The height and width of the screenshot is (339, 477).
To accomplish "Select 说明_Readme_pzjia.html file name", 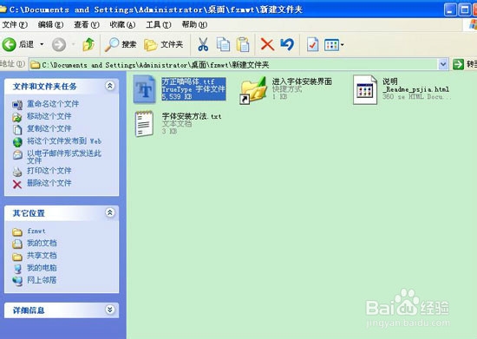I will 415,85.
